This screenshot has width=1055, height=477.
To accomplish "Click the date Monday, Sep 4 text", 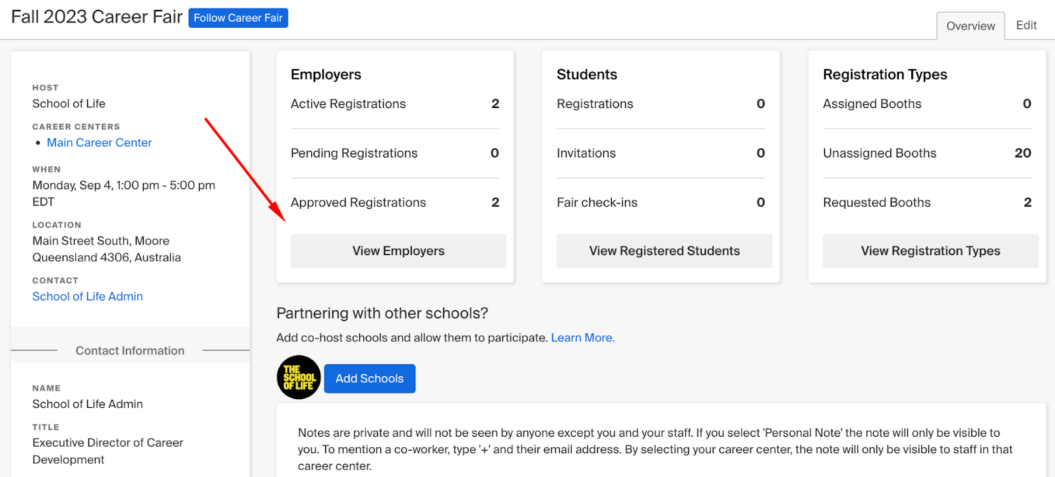I will [x=124, y=194].
